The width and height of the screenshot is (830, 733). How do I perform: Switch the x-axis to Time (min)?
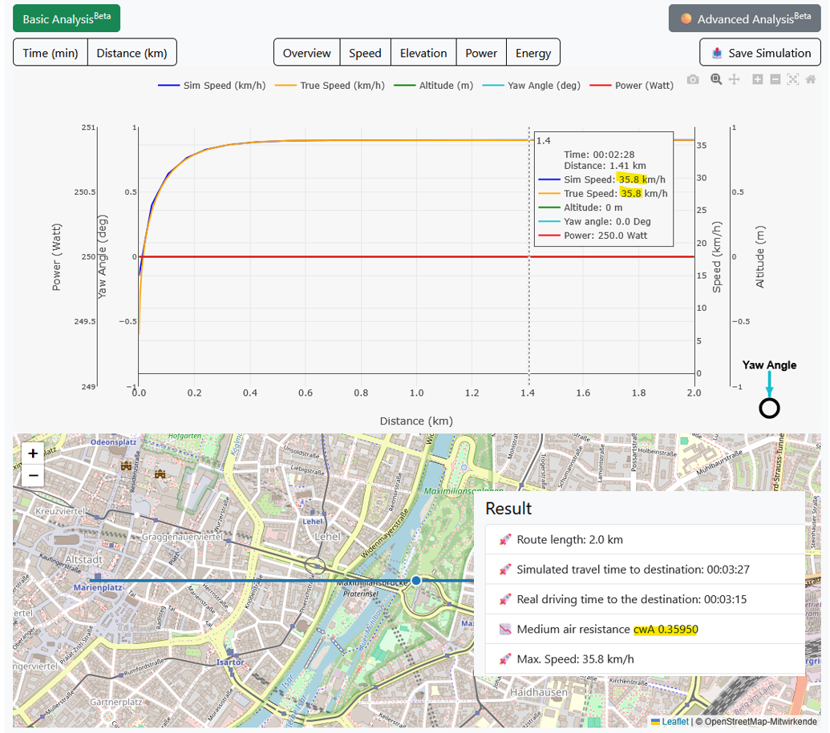[50, 52]
